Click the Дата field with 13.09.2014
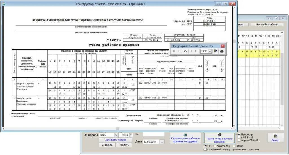The width and height of the screenshot is (289, 155). pyautogui.click(x=151, y=141)
